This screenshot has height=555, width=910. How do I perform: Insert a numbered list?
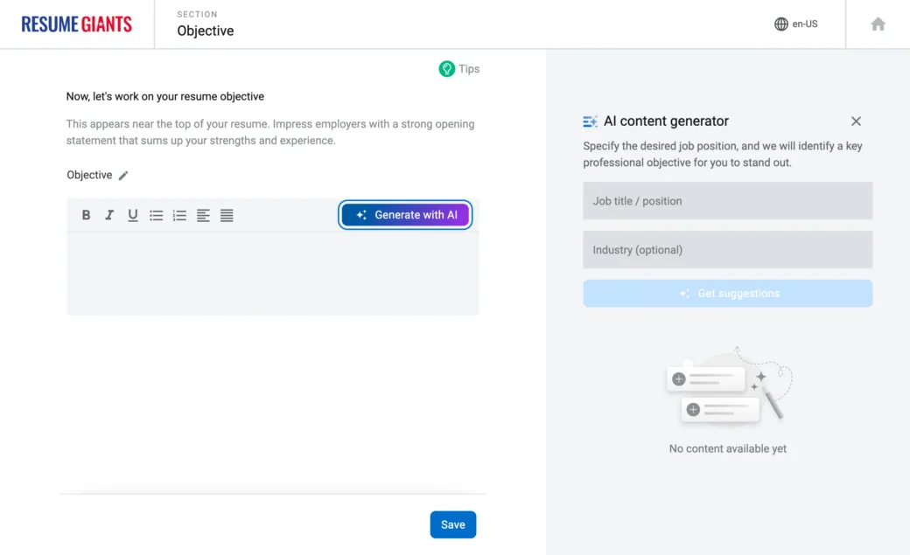click(179, 215)
